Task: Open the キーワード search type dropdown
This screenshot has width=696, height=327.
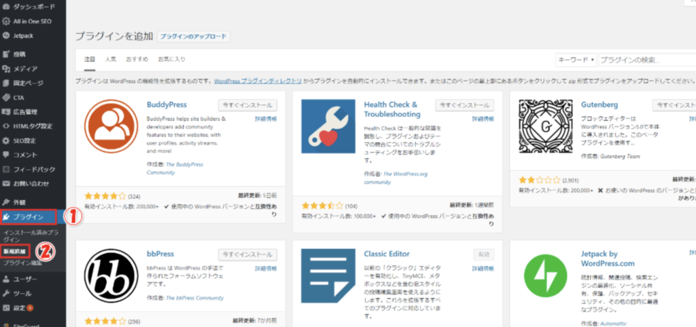Action: tap(576, 60)
